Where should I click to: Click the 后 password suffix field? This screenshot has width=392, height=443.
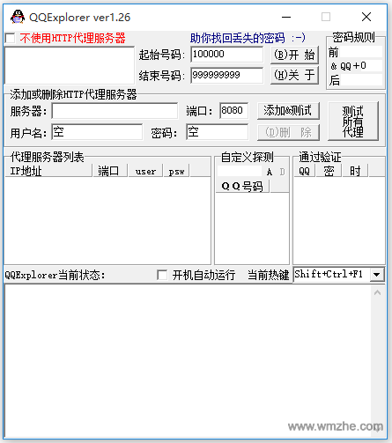pyautogui.click(x=360, y=80)
